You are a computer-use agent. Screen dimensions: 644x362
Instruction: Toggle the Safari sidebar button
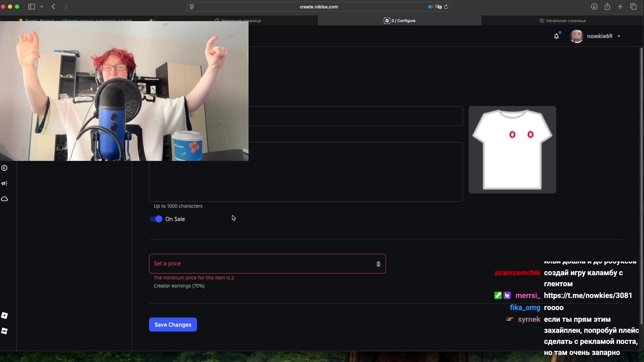click(32, 7)
